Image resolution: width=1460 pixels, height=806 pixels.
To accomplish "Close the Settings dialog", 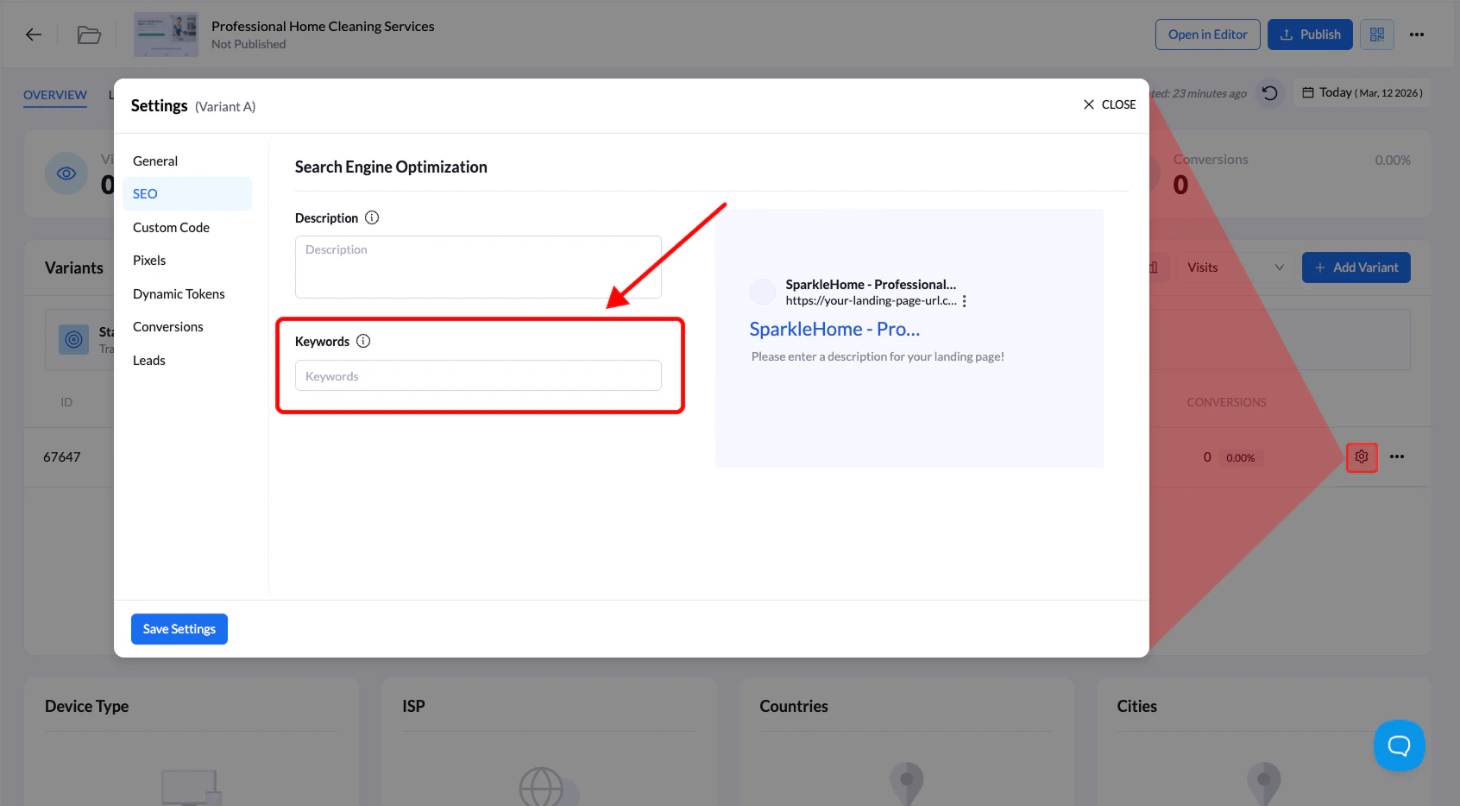I will pyautogui.click(x=1110, y=104).
